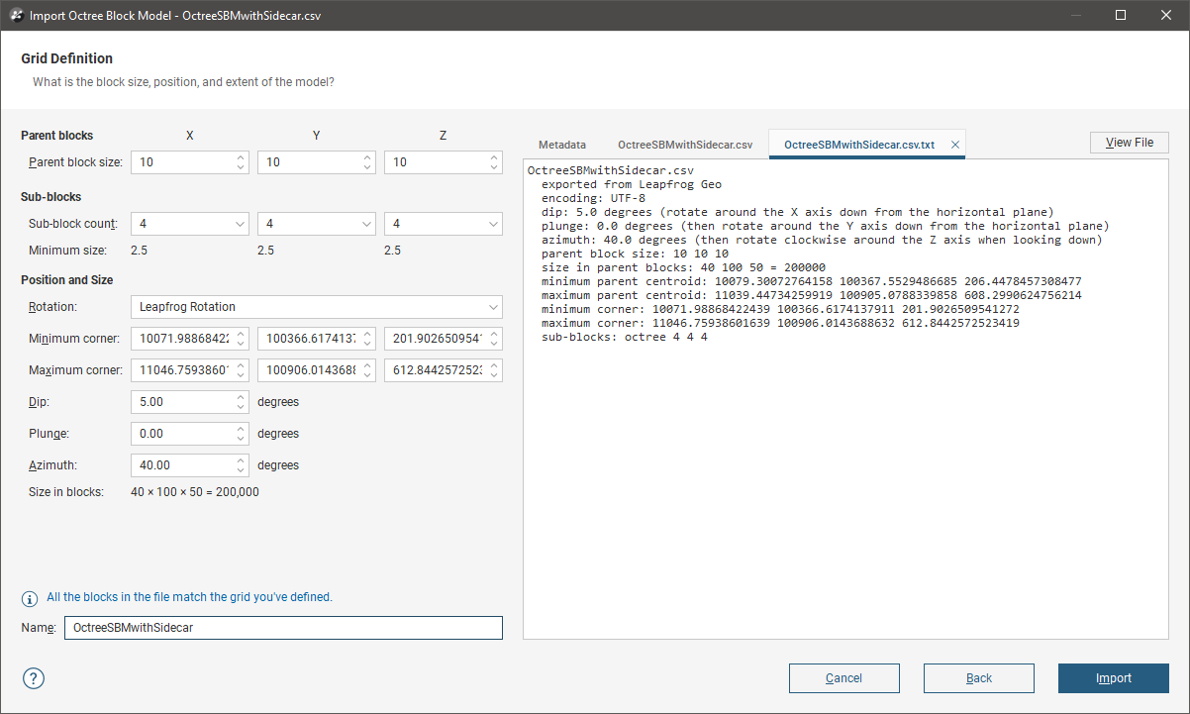Open the X sub-block count dropdown
Image resolution: width=1190 pixels, height=714 pixels.
click(x=189, y=224)
